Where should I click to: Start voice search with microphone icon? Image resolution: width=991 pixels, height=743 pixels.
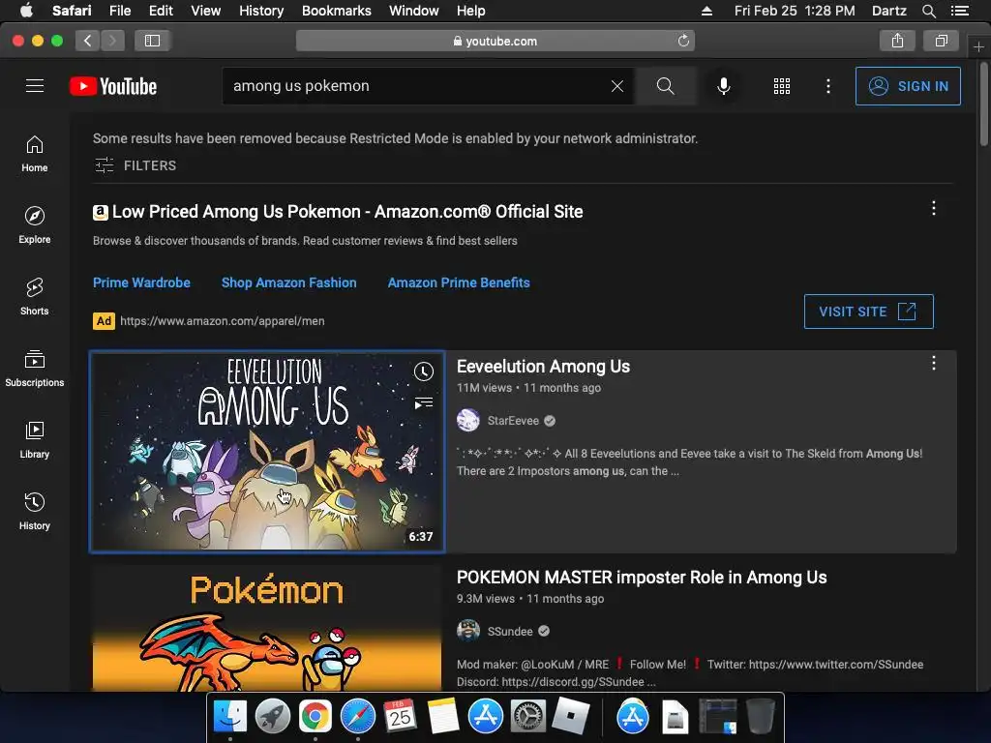724,86
